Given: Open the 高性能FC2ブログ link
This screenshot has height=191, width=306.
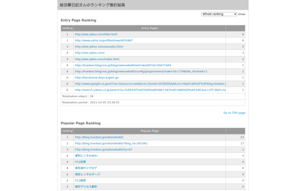Looking at the screenshot, I should 86,168.
